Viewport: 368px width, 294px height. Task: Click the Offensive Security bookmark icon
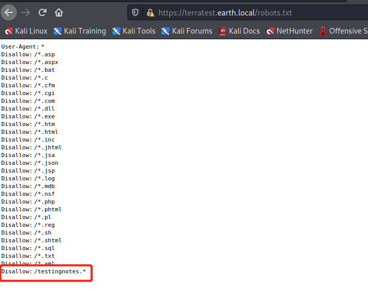click(323, 31)
